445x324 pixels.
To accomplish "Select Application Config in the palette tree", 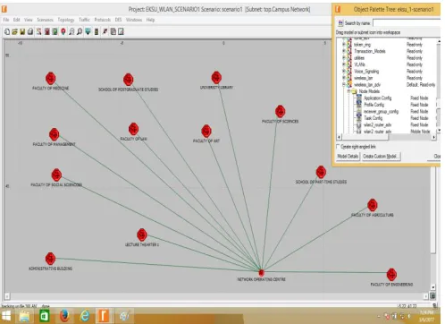I will coord(377,98).
